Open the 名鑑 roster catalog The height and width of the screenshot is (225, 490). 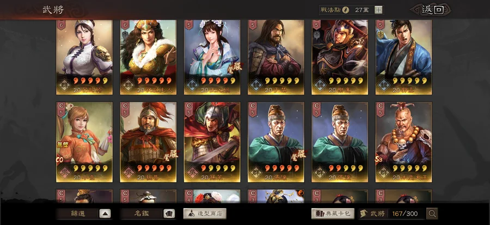coord(142,214)
